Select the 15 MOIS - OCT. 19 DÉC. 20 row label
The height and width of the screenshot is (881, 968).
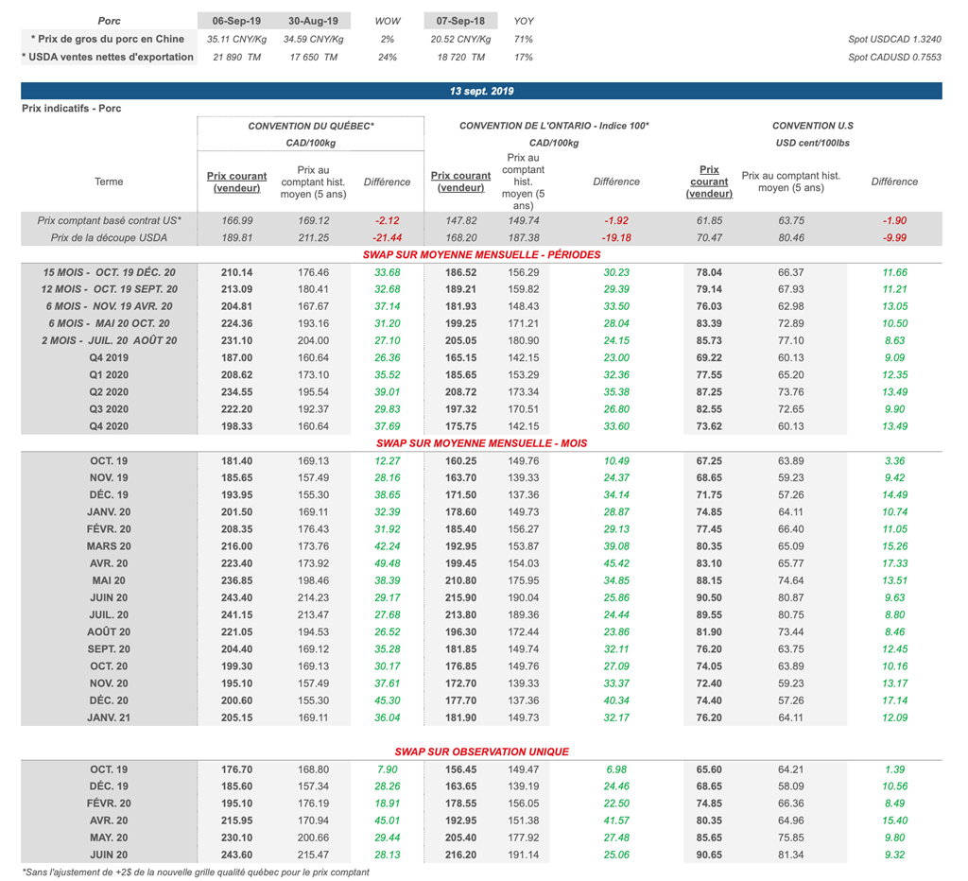109,272
